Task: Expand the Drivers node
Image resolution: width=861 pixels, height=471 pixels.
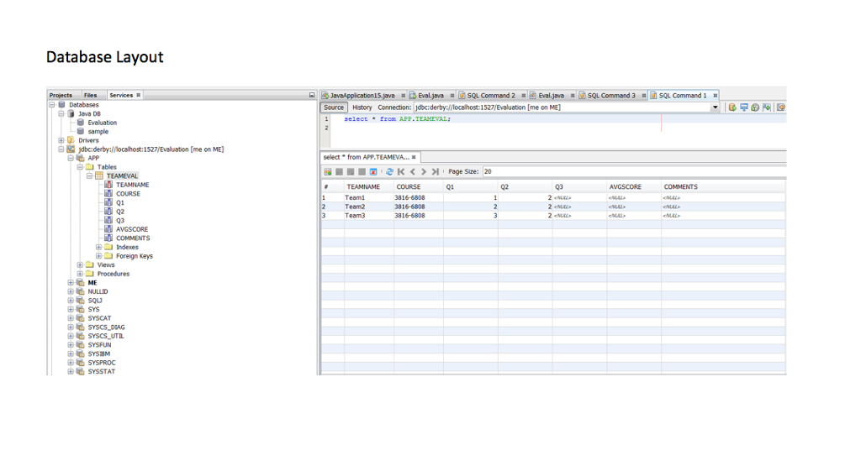Action: coord(61,140)
